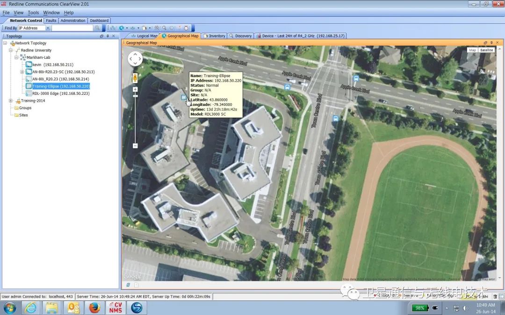The image size is (505, 315).
Task: Switch map to Map view
Action: coord(472,50)
